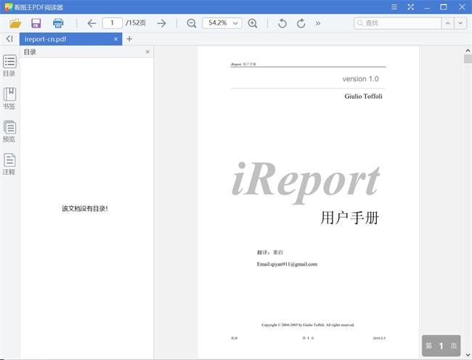Click the page number input field
The width and height of the screenshot is (472, 360).
pos(113,22)
